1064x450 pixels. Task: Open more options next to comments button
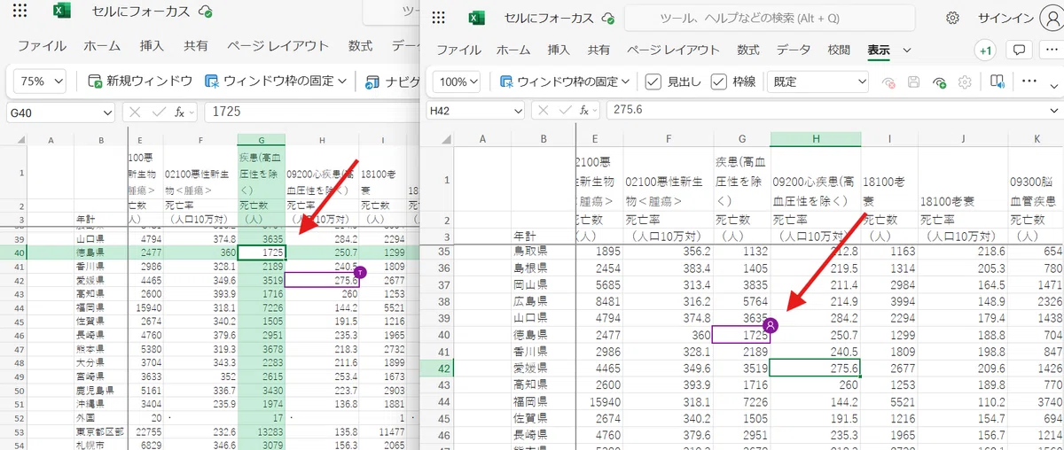click(1050, 50)
